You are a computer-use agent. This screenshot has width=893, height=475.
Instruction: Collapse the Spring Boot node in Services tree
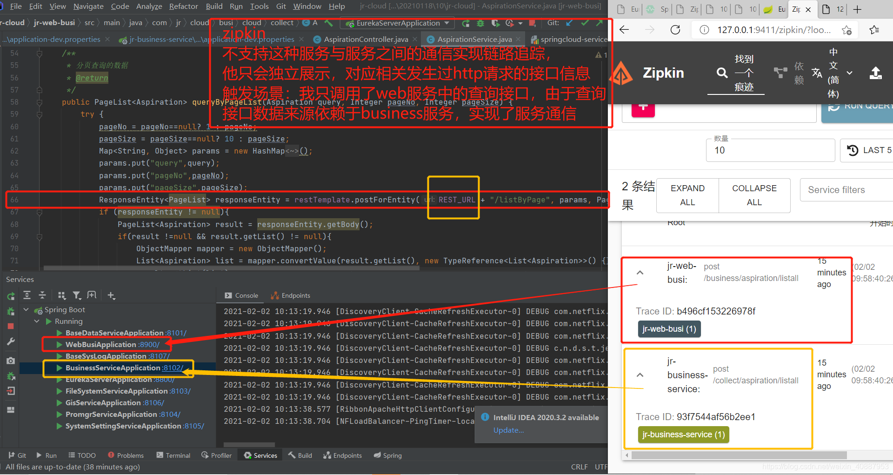click(x=27, y=309)
